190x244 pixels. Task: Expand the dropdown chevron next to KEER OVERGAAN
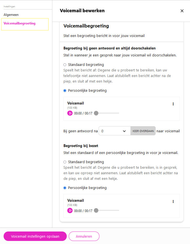click(124, 131)
